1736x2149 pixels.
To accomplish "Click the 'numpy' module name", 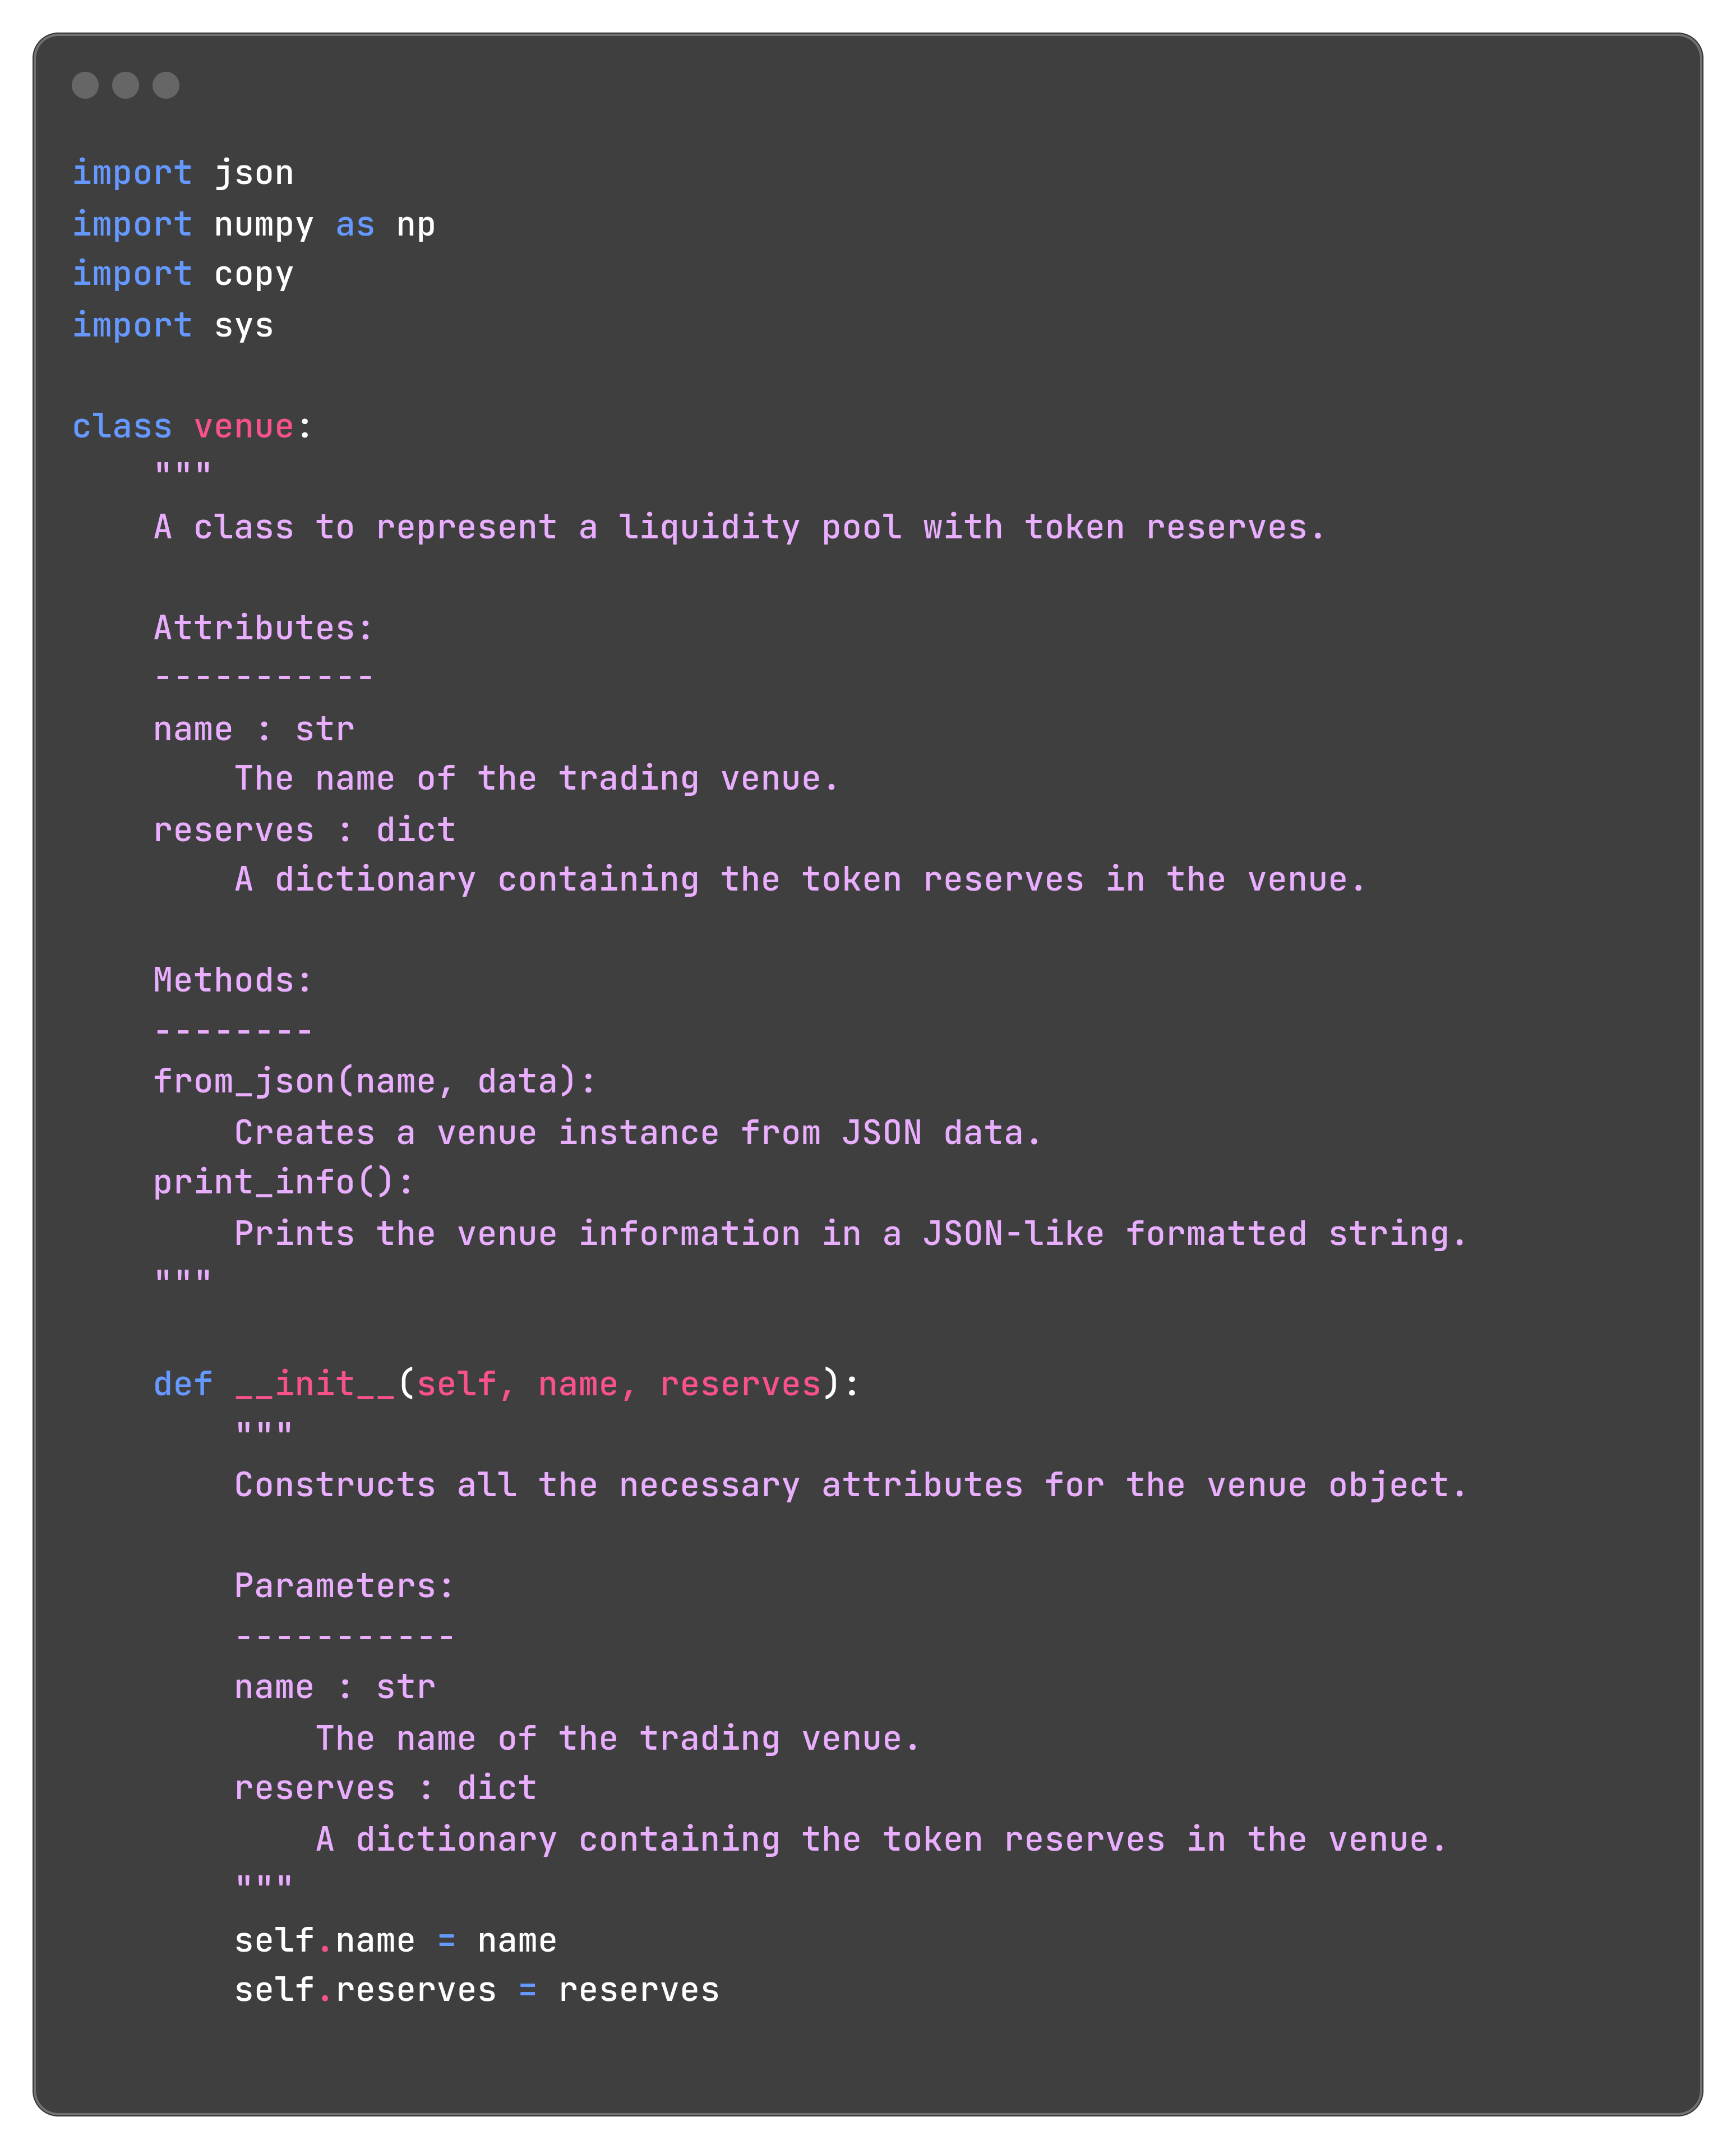I will (264, 224).
